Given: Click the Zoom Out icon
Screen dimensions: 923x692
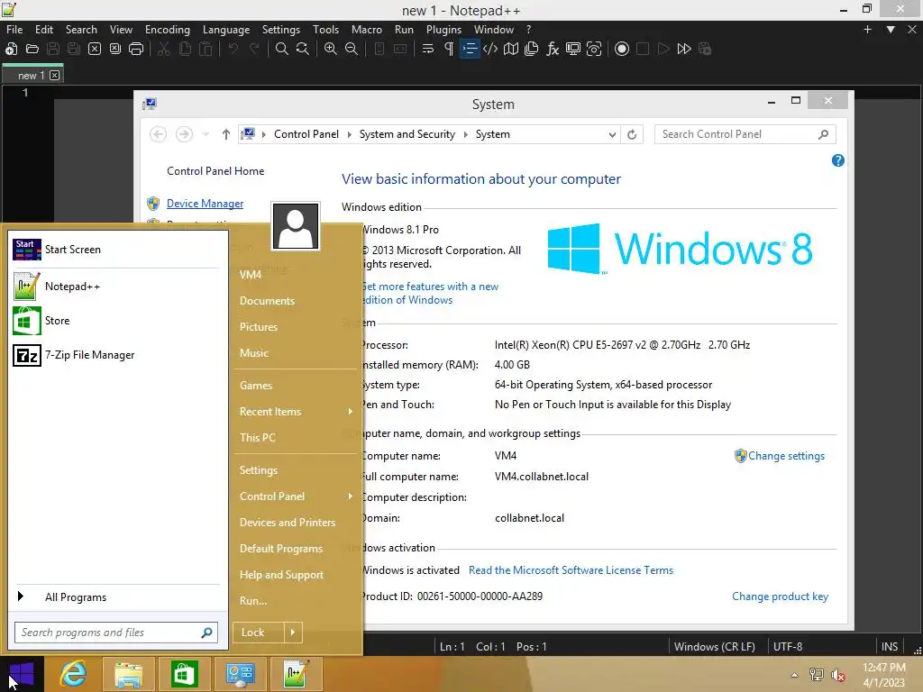Looking at the screenshot, I should pyautogui.click(x=352, y=49).
